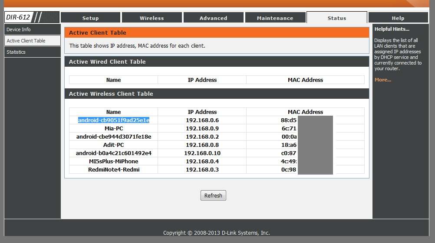Viewport: 435px width, 243px height.
Task: Open the Setup tab
Action: pyautogui.click(x=90, y=18)
